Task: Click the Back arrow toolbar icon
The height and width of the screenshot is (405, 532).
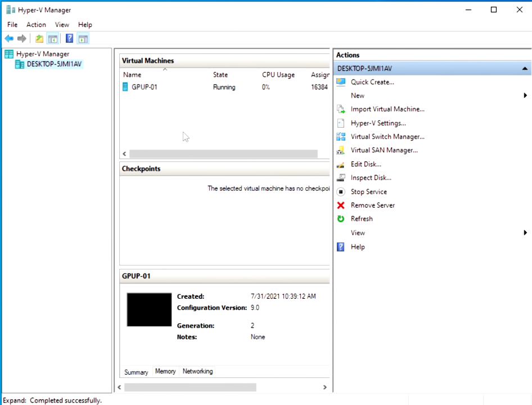Action: coord(9,39)
